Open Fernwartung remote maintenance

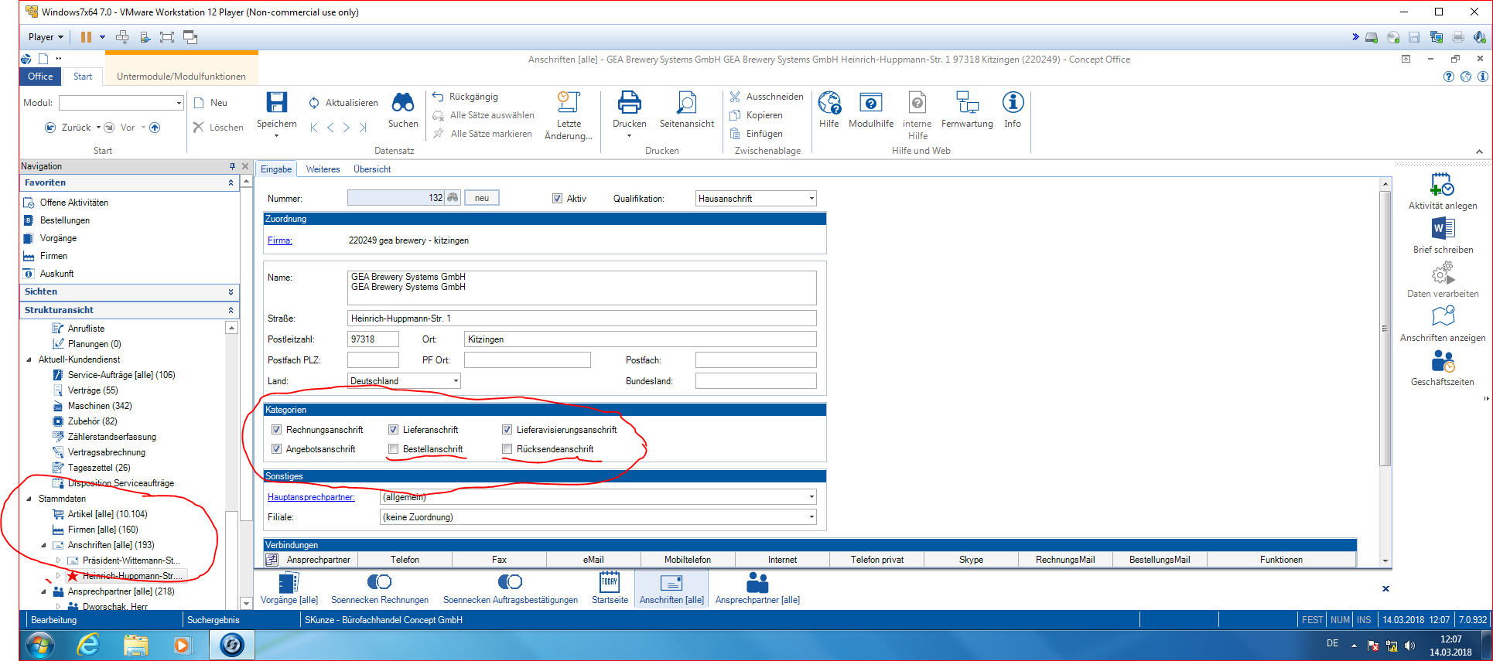pos(966,104)
